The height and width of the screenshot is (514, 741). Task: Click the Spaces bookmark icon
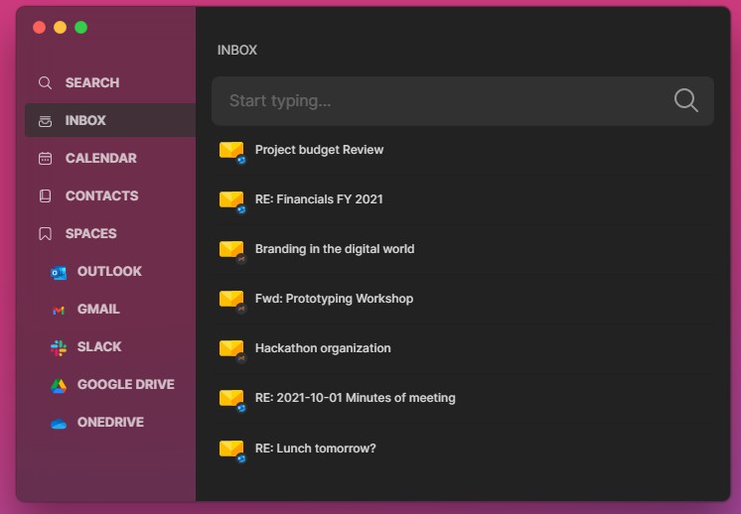pos(45,234)
